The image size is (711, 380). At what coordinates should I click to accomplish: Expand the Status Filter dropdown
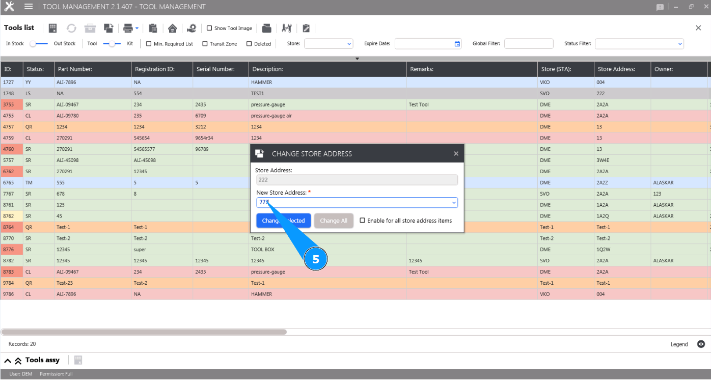coord(639,44)
